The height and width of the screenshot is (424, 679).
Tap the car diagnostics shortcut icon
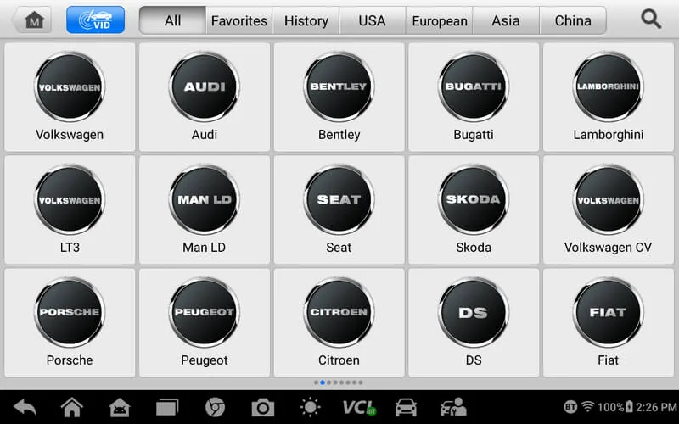pos(406,408)
